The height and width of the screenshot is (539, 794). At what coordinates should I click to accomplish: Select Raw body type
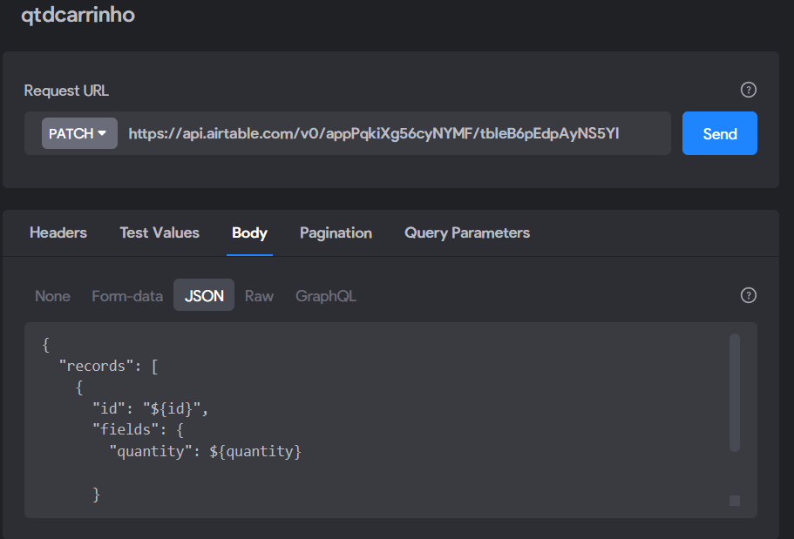(259, 296)
